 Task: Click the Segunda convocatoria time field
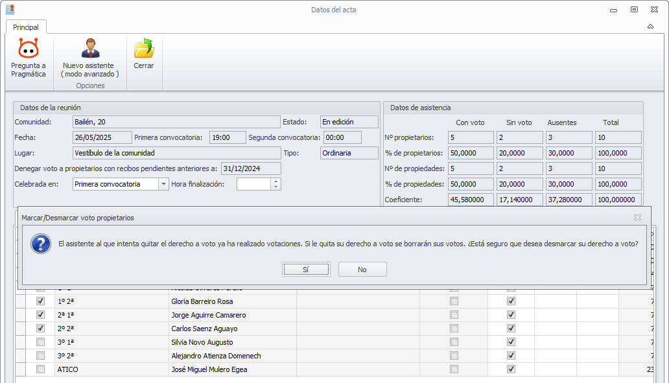point(343,138)
